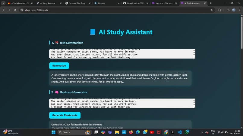This screenshot has height=136, width=243.
Task: Click scroll-up arrow in summarizer textarea
Action: pos(194,50)
